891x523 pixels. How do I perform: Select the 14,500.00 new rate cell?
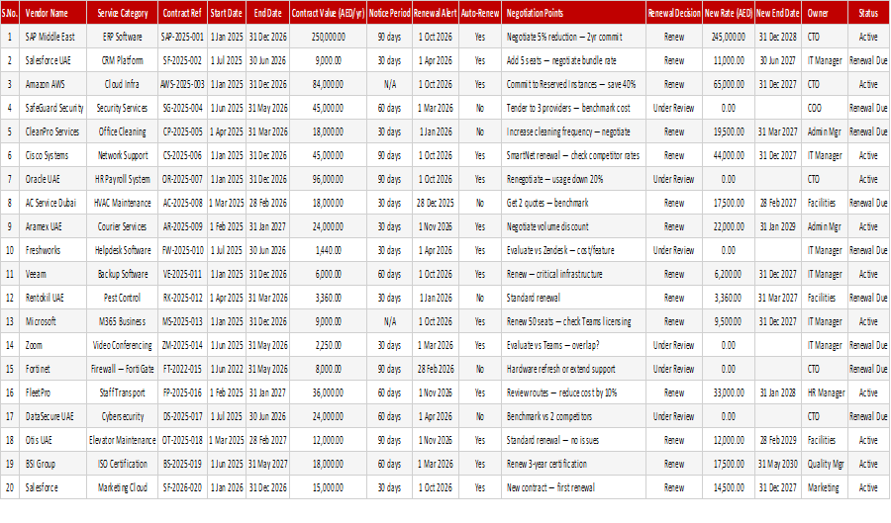click(x=729, y=487)
